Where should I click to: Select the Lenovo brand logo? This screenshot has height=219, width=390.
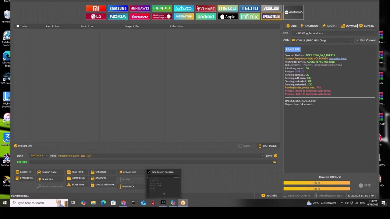click(x=140, y=16)
